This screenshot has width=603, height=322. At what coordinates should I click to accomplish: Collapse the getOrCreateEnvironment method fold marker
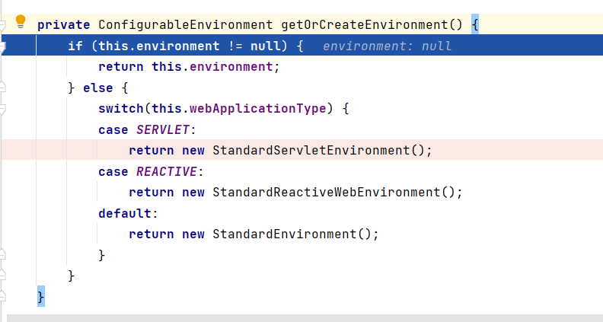pyautogui.click(x=2, y=25)
